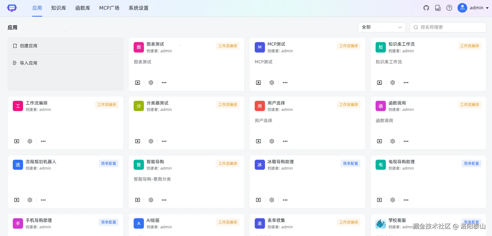Run the 图表测试 app via play icon
The height and width of the screenshot is (236, 492).
137,82
